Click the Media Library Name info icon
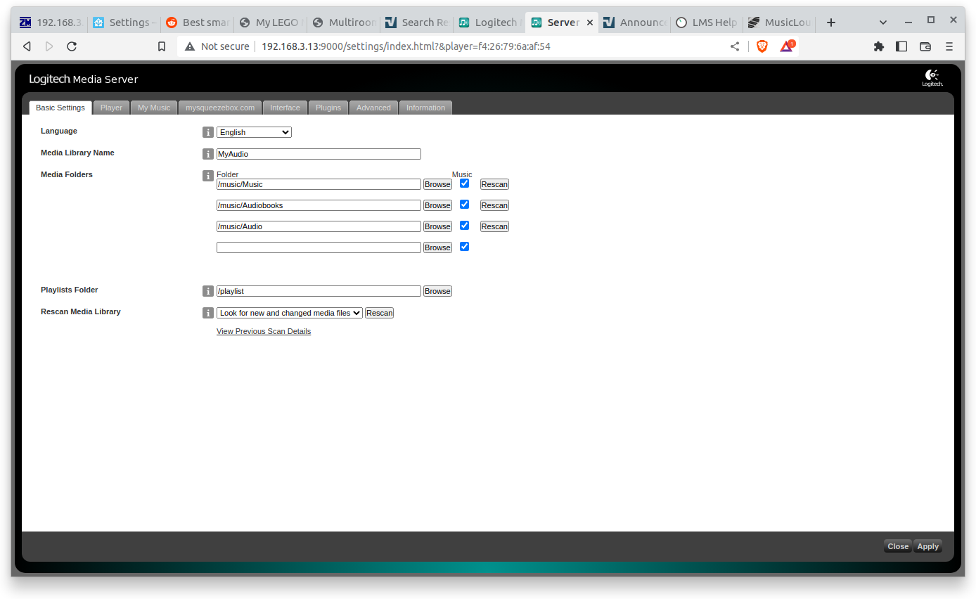The width and height of the screenshot is (976, 599). [208, 154]
